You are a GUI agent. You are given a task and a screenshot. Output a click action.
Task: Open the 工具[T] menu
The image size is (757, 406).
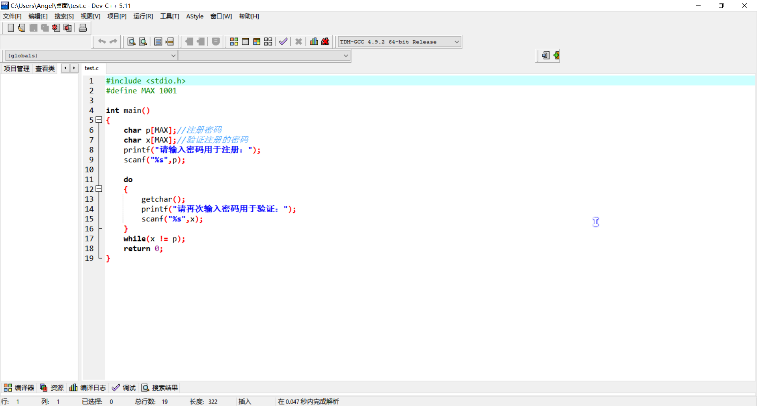pyautogui.click(x=170, y=16)
